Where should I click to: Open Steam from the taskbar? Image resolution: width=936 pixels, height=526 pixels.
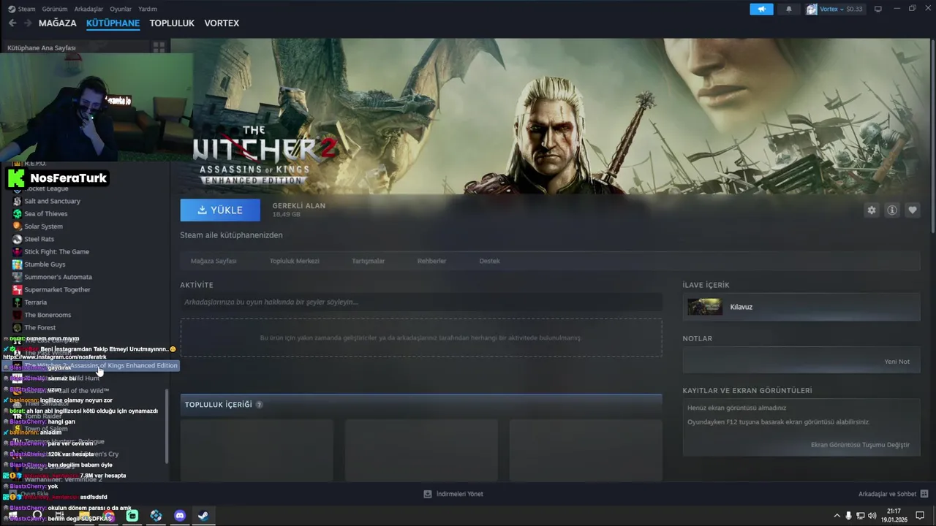(x=203, y=516)
